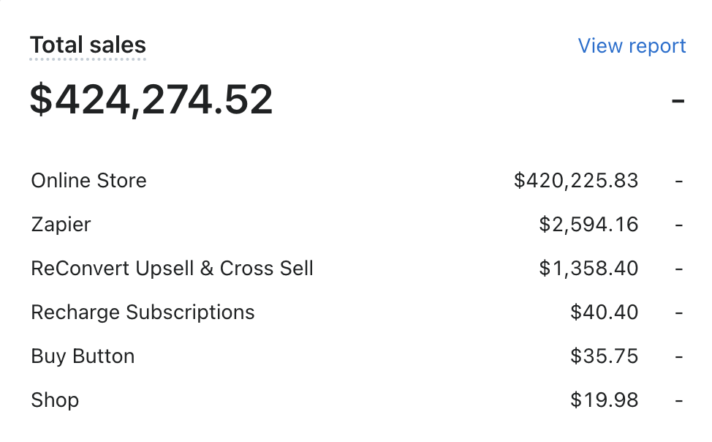Click the $40.40 Recharge Subscriptions amount
Image resolution: width=712 pixels, height=442 pixels.
pyautogui.click(x=604, y=312)
